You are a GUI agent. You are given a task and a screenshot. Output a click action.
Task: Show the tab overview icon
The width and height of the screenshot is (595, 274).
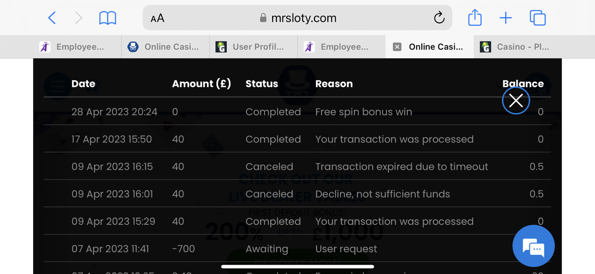pos(537,18)
